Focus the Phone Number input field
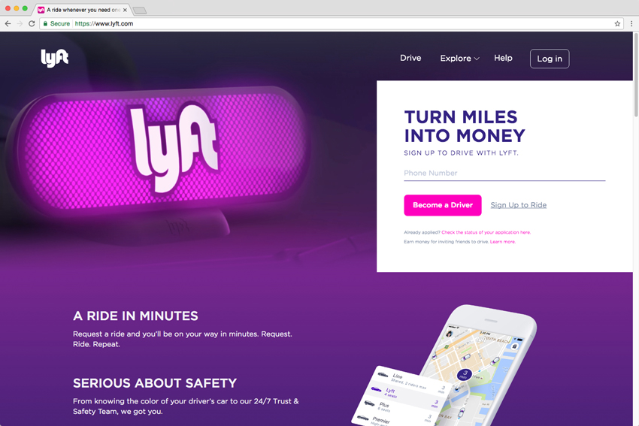The height and width of the screenshot is (426, 639). pyautogui.click(x=504, y=173)
